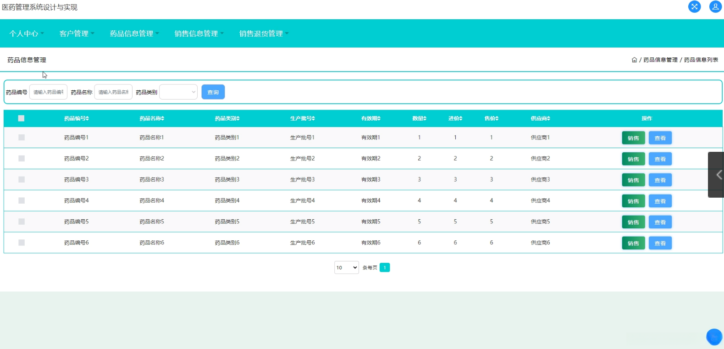The height and width of the screenshot is (349, 724).
Task: Click 查看 button for 药品编号3
Action: click(x=660, y=180)
